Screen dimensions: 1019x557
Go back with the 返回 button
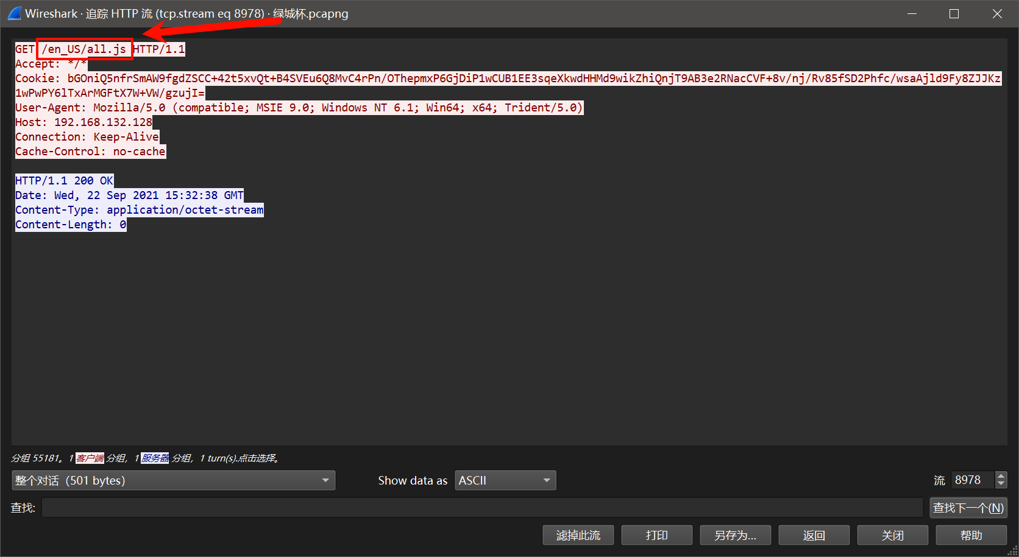tap(814, 535)
